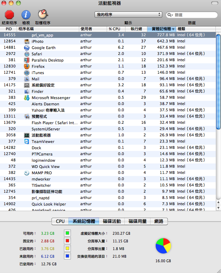Click the 預覽程式 app icon

(27, 117)
